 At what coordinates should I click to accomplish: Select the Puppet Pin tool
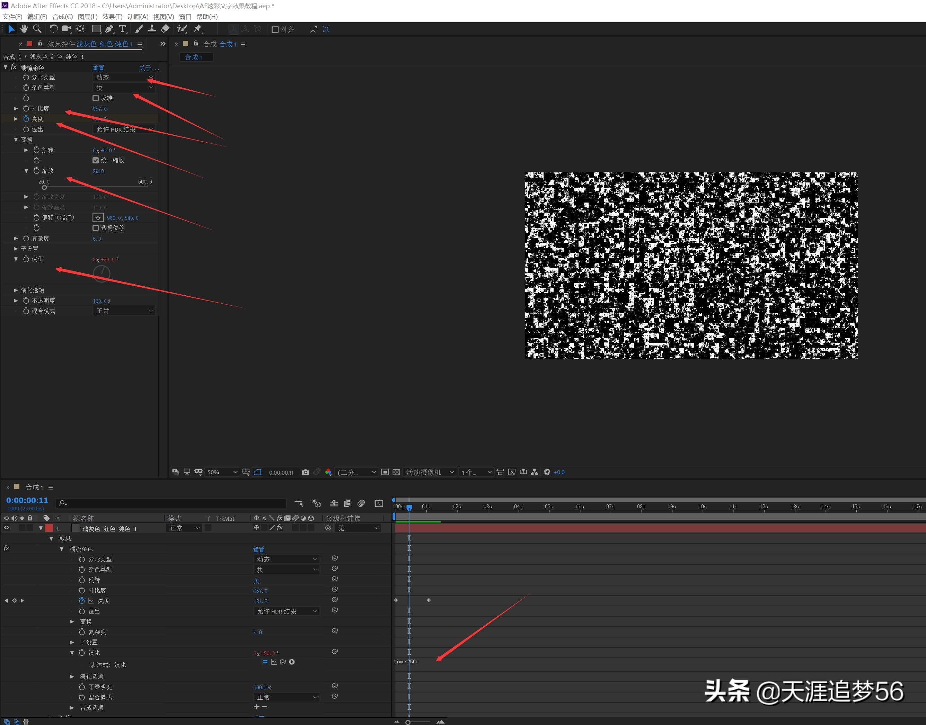click(197, 29)
